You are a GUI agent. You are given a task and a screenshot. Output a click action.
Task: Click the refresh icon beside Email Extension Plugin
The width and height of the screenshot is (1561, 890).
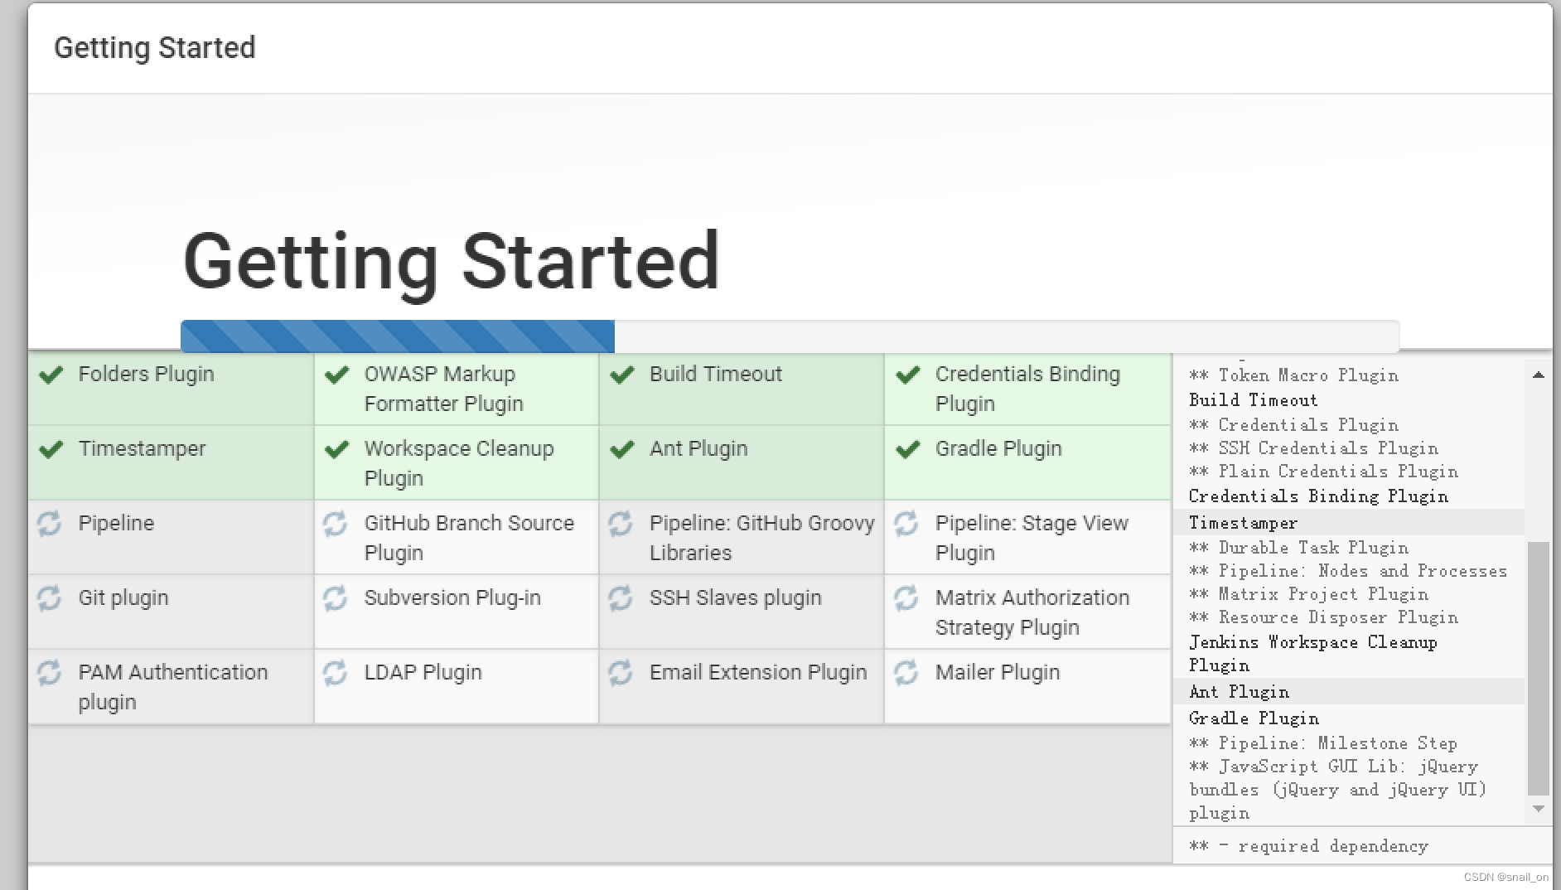(x=621, y=672)
